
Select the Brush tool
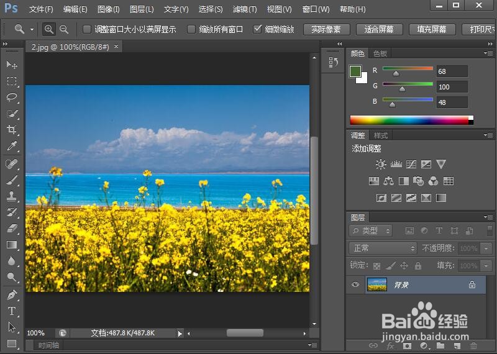[x=12, y=180]
